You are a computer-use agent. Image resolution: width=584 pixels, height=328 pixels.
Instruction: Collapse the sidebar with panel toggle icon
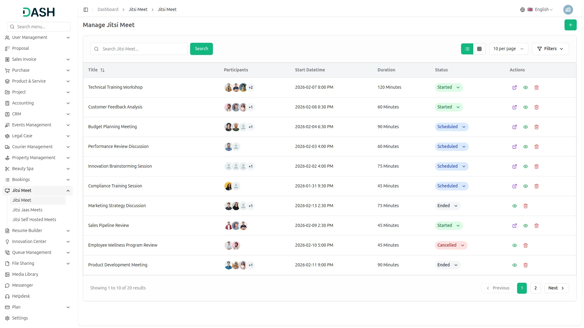[x=86, y=10]
